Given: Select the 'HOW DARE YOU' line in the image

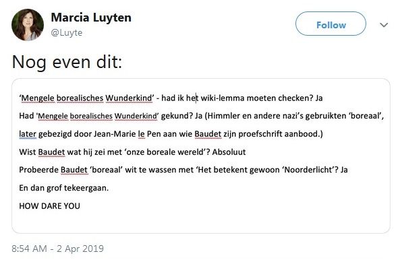Looking at the screenshot, I should pyautogui.click(x=49, y=206).
